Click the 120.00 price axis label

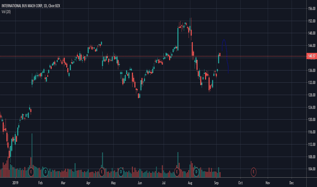click(x=312, y=119)
